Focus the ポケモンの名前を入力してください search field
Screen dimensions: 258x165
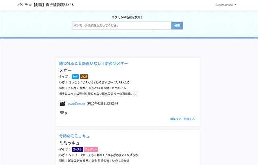[x=122, y=26]
